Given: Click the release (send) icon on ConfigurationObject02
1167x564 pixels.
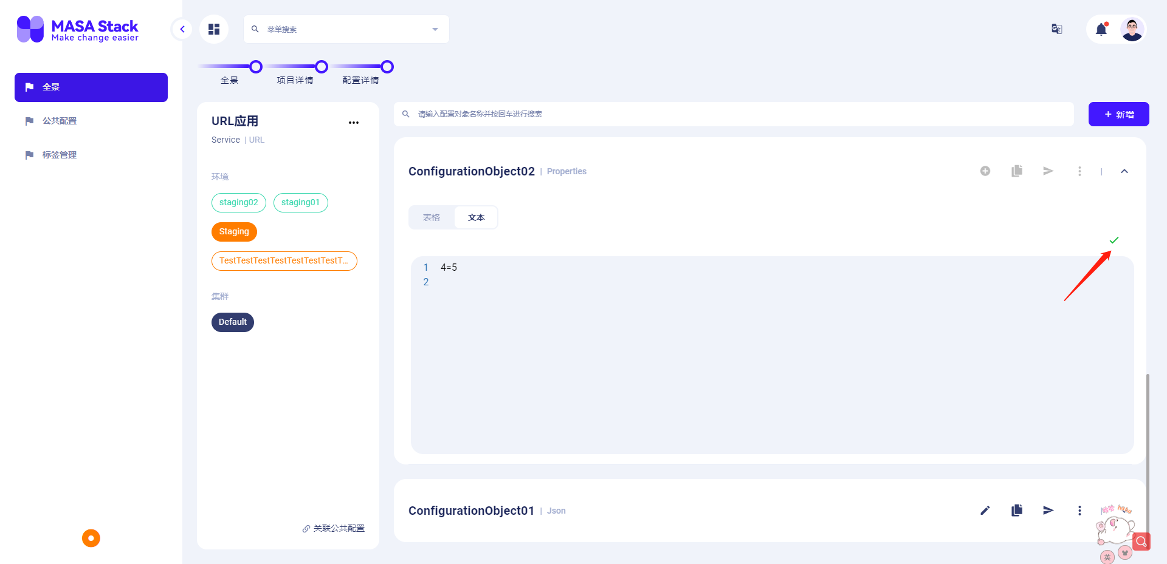Looking at the screenshot, I should click(x=1048, y=171).
